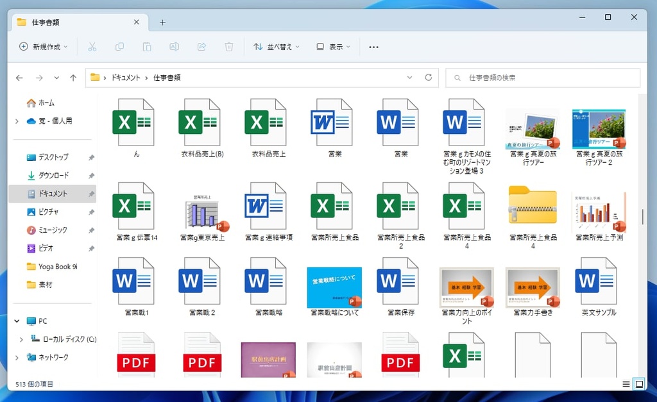Select ダウンロード in sidebar
Viewport: 657px width, 402px height.
(x=53, y=176)
